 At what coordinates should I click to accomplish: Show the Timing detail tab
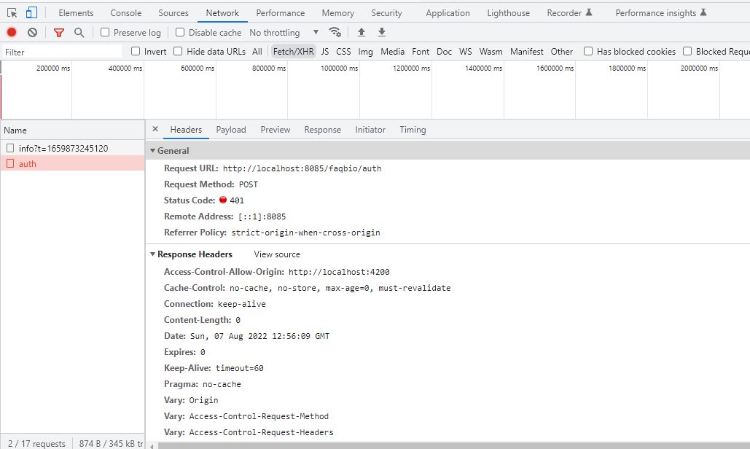[413, 130]
